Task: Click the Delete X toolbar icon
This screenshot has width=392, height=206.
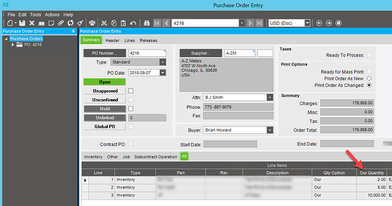Action: tap(32, 23)
